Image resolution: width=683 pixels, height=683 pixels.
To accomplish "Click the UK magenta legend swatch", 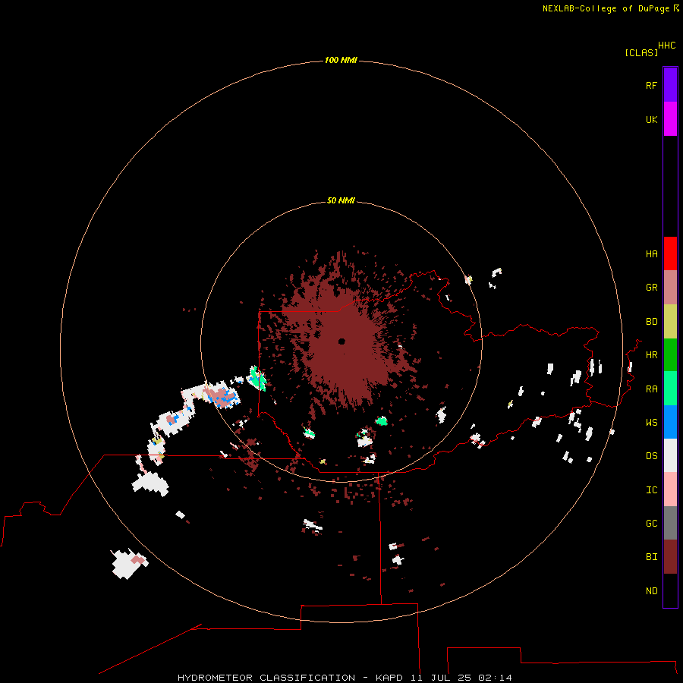I will pos(670,119).
